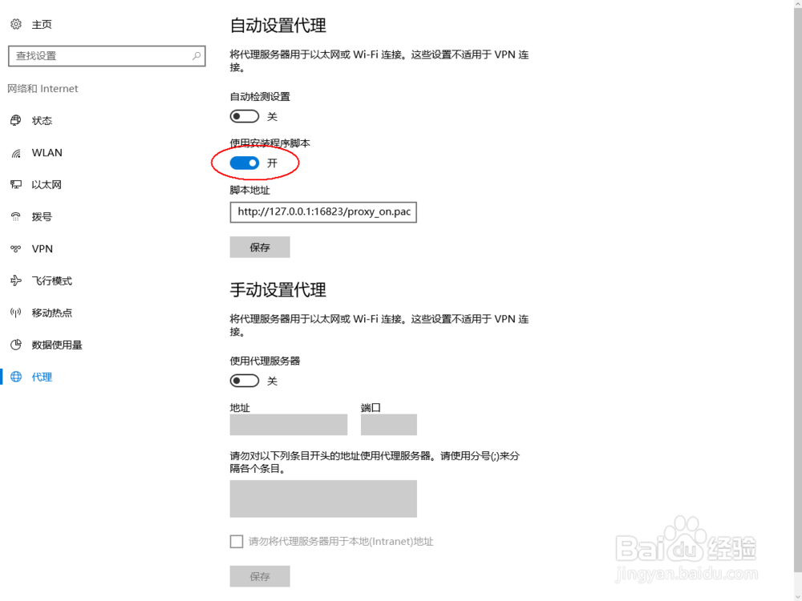Turn off the 使用安装程序脚本 toggle
The height and width of the screenshot is (601, 802).
(245, 163)
